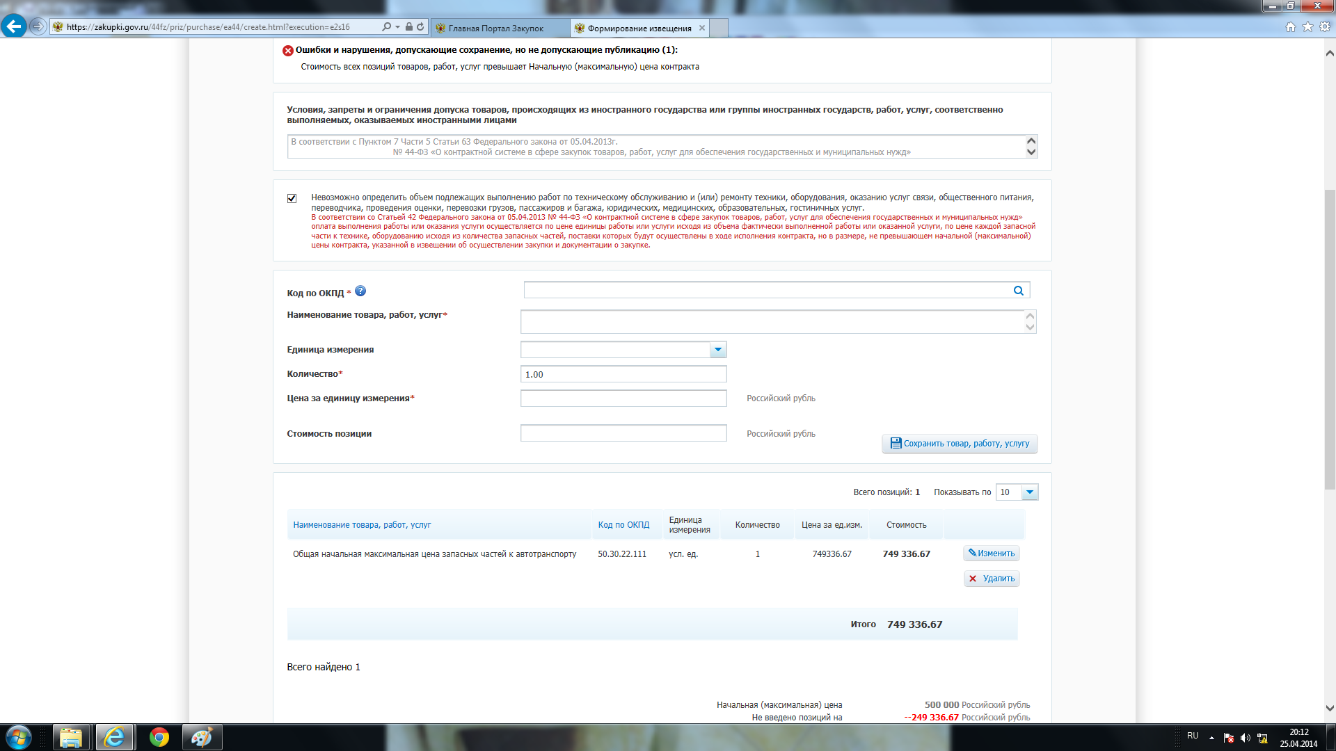The width and height of the screenshot is (1336, 751).
Task: Launch Google Chrome from the taskbar
Action: (x=159, y=737)
